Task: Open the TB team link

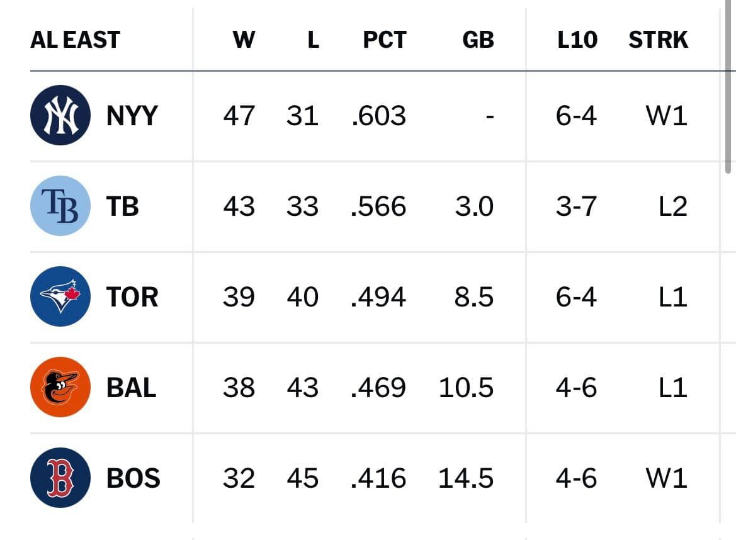Action: [123, 206]
